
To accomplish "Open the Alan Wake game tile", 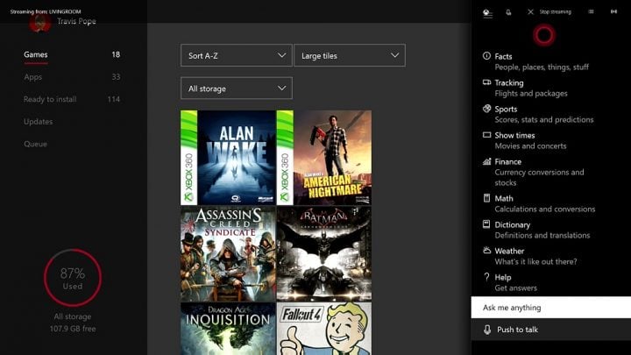I will coord(228,158).
